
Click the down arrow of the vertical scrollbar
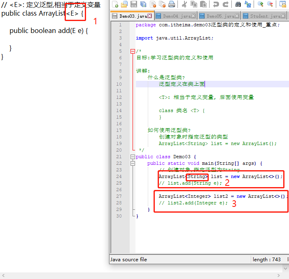285,268
